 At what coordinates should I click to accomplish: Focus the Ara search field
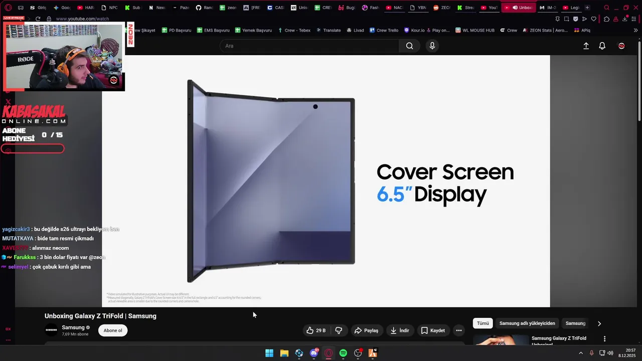point(309,46)
